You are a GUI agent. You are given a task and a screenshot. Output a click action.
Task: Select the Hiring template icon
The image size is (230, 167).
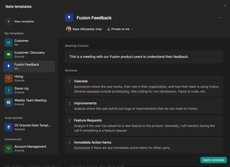pyautogui.click(x=9, y=78)
